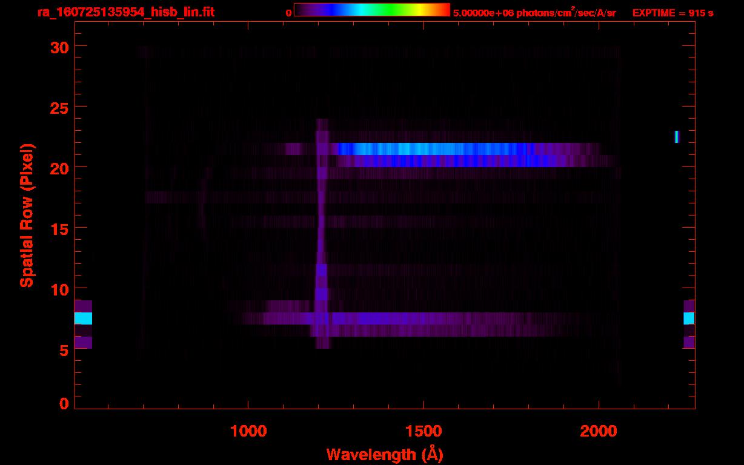Click the Spatial Row (Pixel) axis label
The height and width of the screenshot is (465, 744).
pos(27,216)
